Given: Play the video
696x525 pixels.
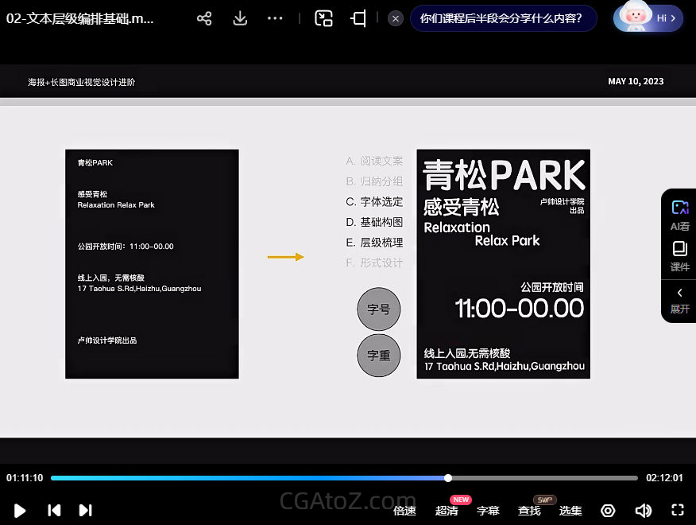Looking at the screenshot, I should click(20, 511).
